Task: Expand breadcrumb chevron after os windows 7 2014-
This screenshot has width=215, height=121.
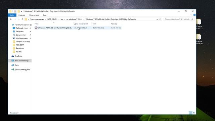Action: (84, 19)
